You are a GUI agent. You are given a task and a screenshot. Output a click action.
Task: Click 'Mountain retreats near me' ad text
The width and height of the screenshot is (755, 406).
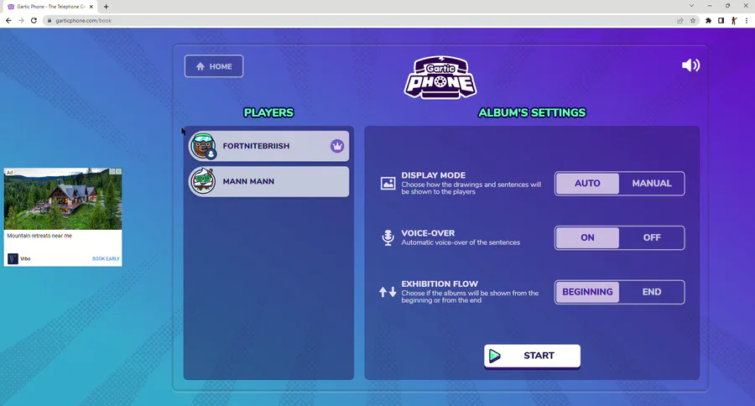tap(39, 236)
